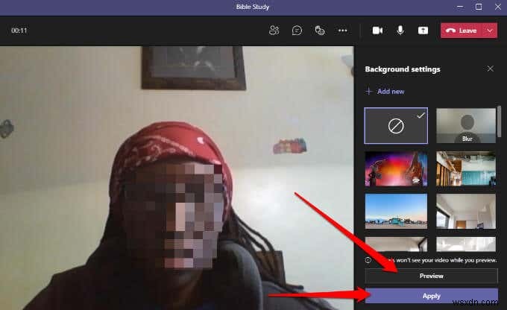507x310 pixels.
Task: Choose the office interior with teal wall background
Action: pos(466,168)
